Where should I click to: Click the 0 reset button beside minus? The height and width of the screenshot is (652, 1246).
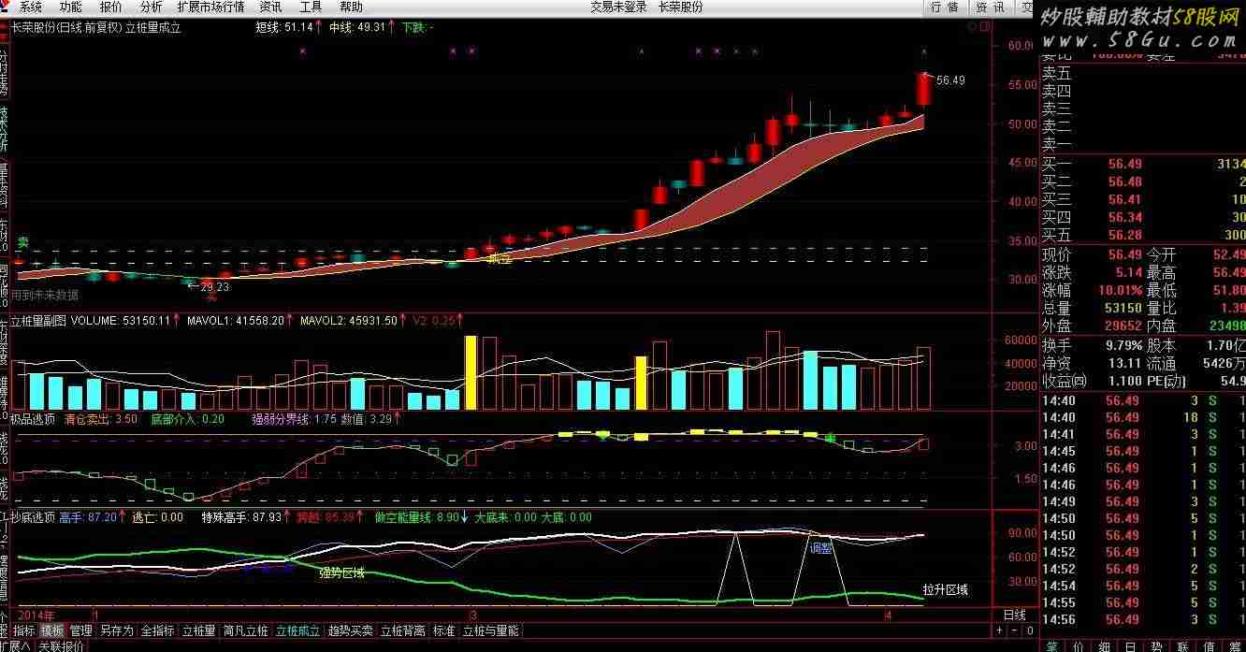[1029, 630]
